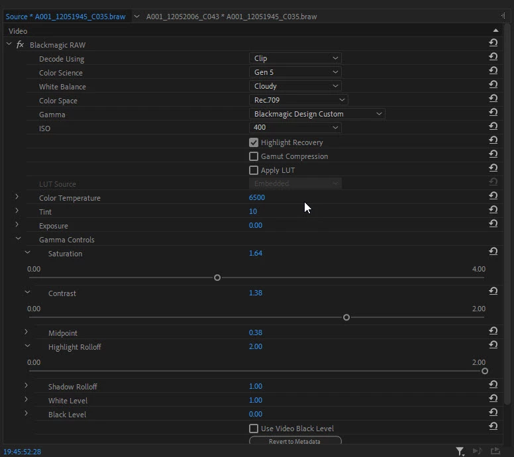The image size is (514, 457).
Task: Select the Source A001_12051945_C035.braw tab
Action: 66,17
